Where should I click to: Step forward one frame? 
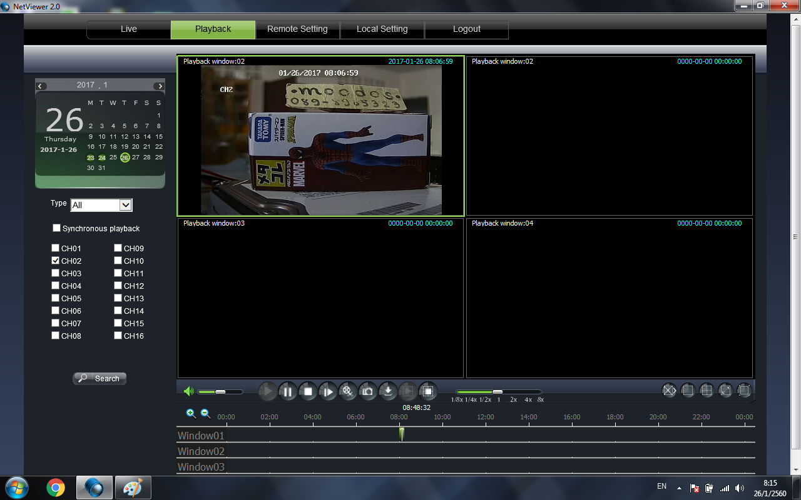(x=328, y=392)
